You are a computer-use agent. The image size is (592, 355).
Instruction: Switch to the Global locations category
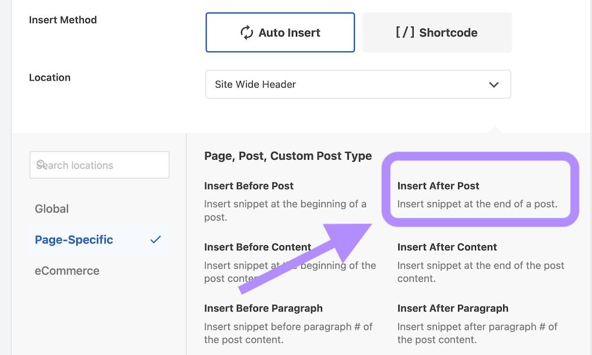(52, 208)
